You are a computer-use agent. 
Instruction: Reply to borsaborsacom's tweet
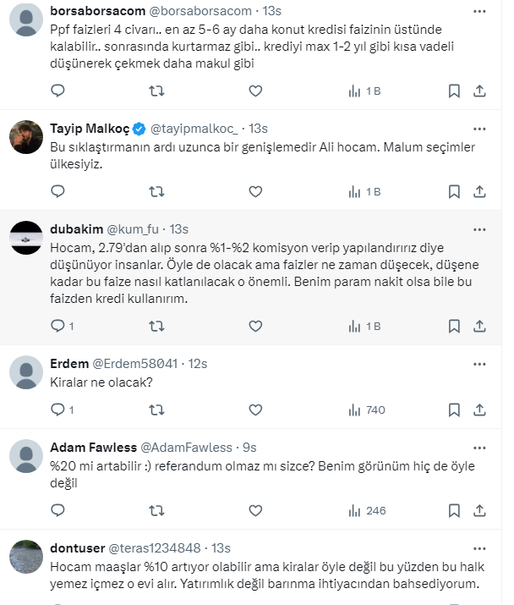tap(57, 91)
